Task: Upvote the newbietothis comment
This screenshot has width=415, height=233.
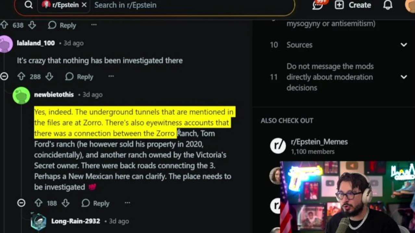Action: pyautogui.click(x=38, y=203)
